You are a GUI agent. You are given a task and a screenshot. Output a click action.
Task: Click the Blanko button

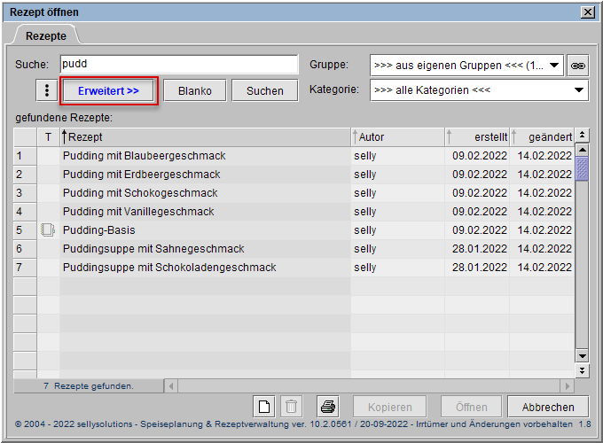pos(195,90)
